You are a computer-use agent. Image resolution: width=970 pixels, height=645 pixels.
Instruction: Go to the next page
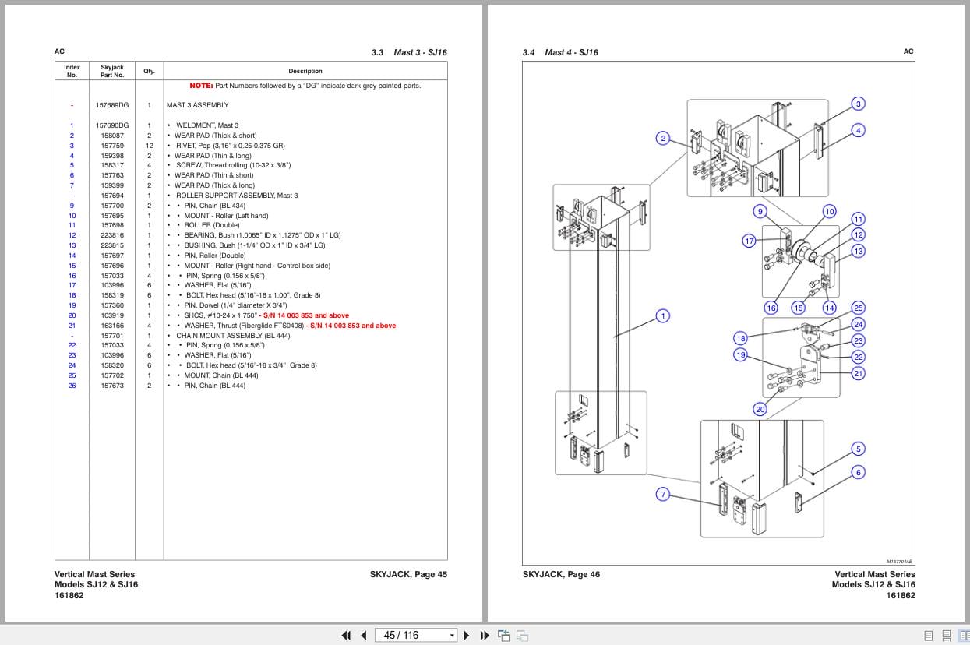[467, 635]
